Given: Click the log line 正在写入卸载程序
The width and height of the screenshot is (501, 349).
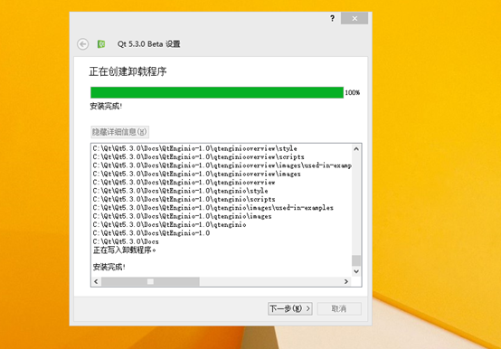Looking at the screenshot, I should pos(124,250).
